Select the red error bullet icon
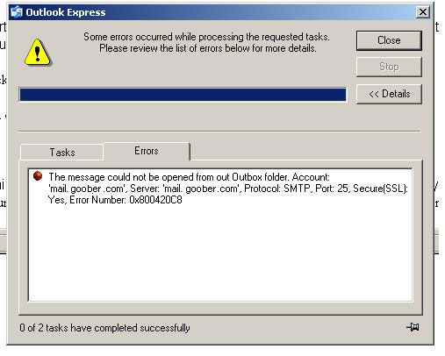The width and height of the screenshot is (445, 356). tap(38, 176)
